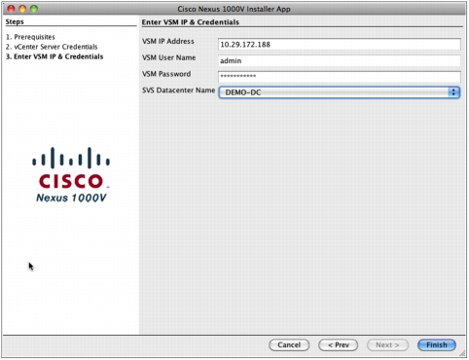The image size is (469, 360).
Task: Select step 3. Enter VSM IP & Credentials
Action: point(54,56)
